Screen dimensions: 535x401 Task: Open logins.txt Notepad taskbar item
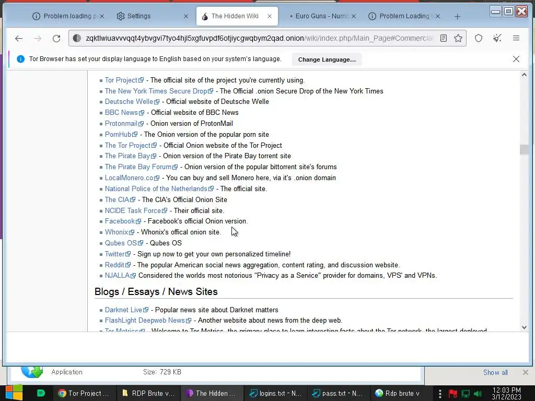(x=275, y=393)
